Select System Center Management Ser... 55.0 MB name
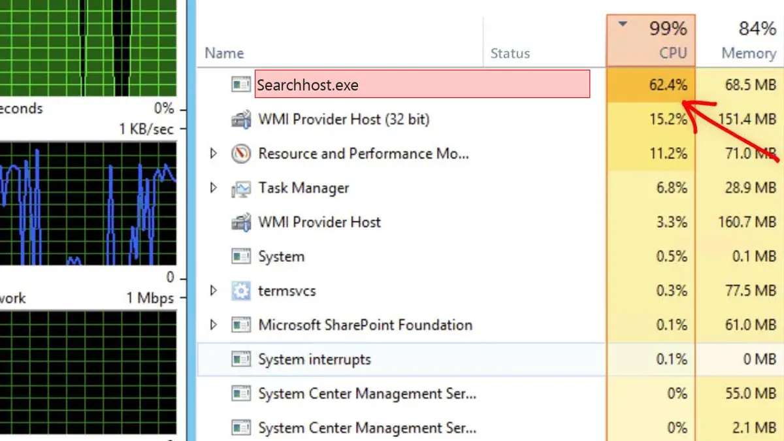This screenshot has height=441, width=784. [367, 394]
